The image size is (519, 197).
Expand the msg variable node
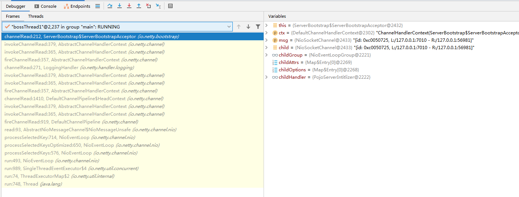(267, 40)
